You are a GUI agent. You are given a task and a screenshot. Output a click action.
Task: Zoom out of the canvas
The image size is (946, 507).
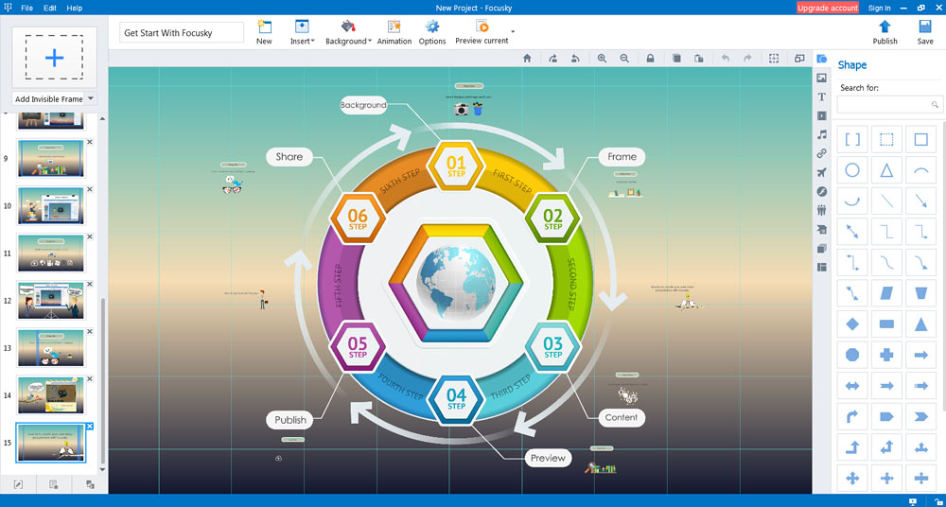click(624, 59)
